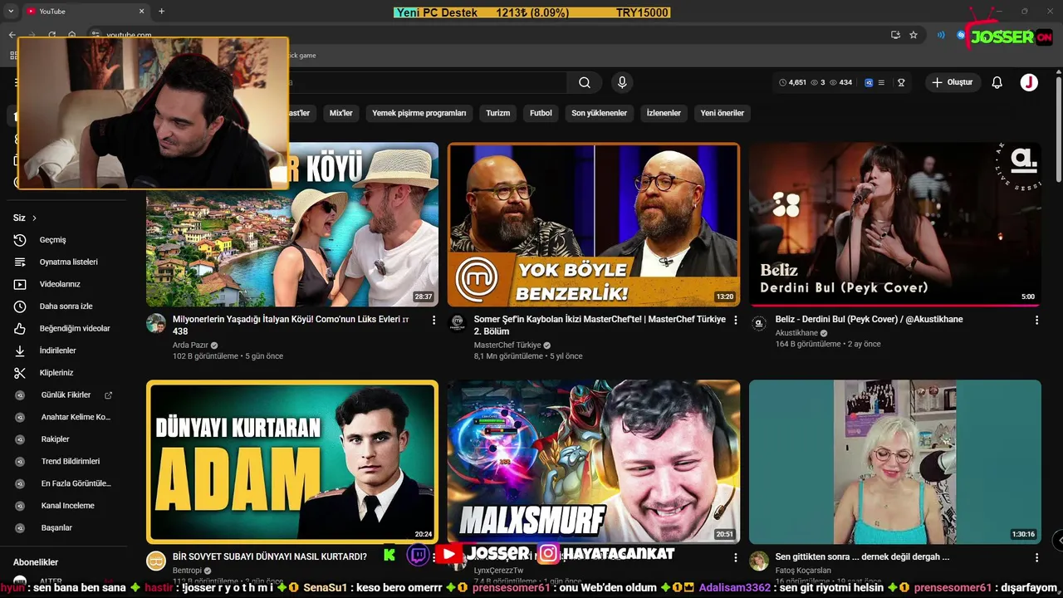Open options menu for Somer Şef video
Viewport: 1063px width, 598px height.
(735, 320)
